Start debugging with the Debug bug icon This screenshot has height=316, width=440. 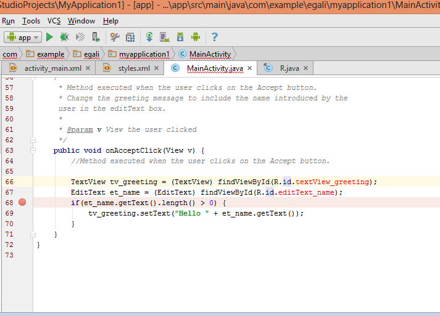coord(65,37)
